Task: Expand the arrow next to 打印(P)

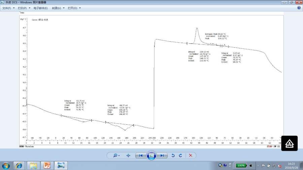Action: tap(30, 8)
